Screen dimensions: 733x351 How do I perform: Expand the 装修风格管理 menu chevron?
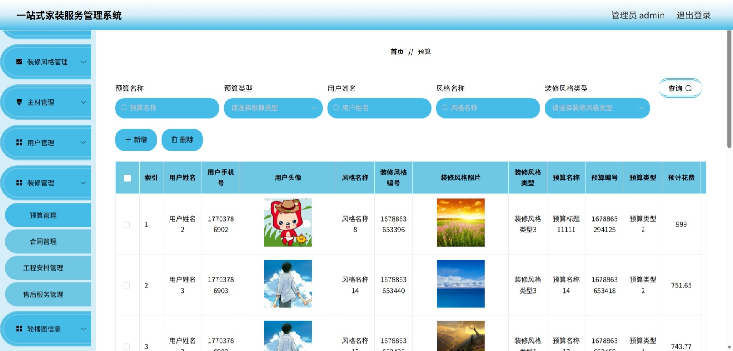click(x=83, y=62)
